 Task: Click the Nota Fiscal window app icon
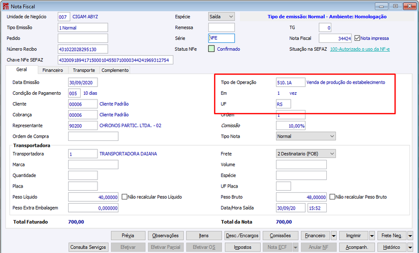[6, 6]
